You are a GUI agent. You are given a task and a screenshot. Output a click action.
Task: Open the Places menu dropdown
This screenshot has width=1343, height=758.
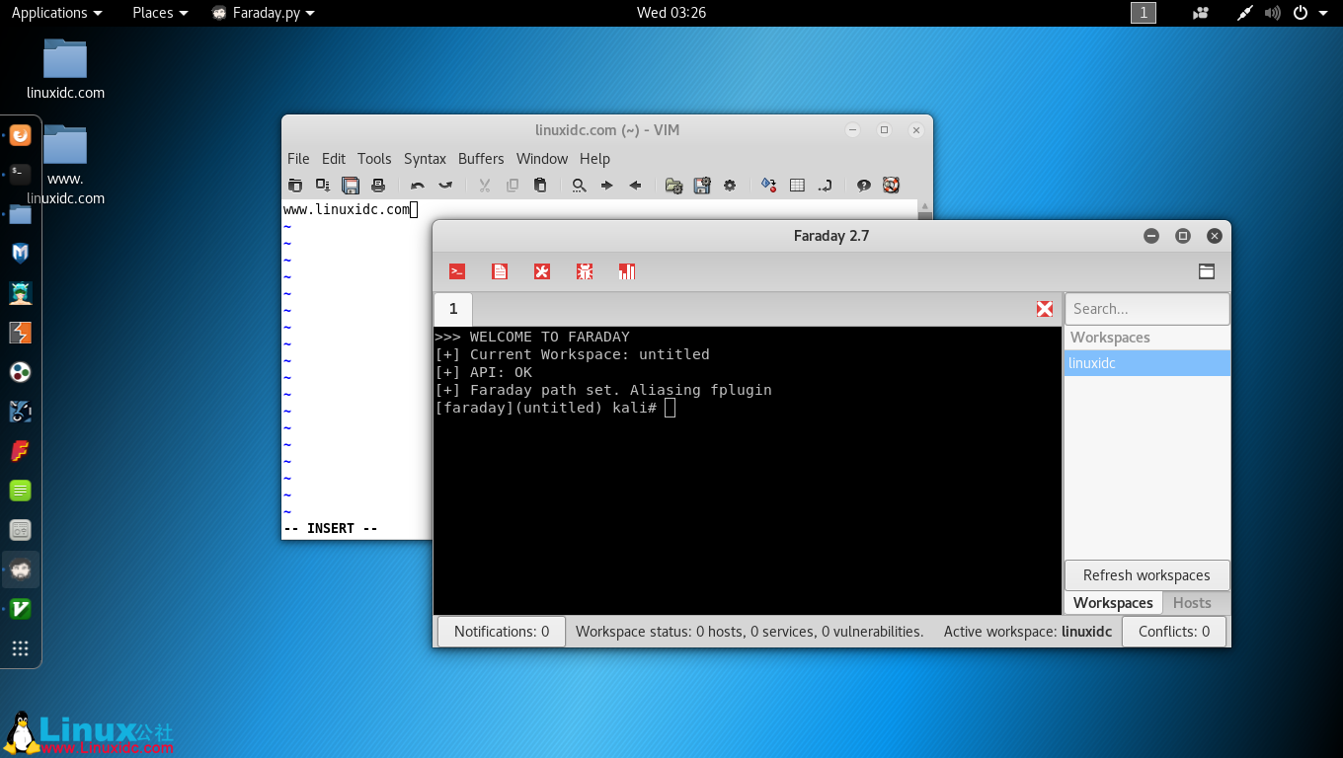[x=160, y=13]
